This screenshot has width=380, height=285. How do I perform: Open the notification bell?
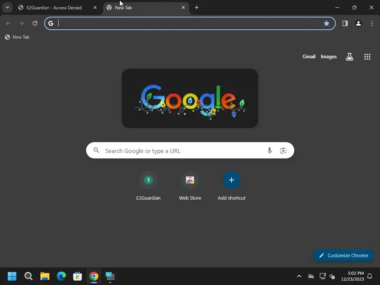pyautogui.click(x=370, y=276)
